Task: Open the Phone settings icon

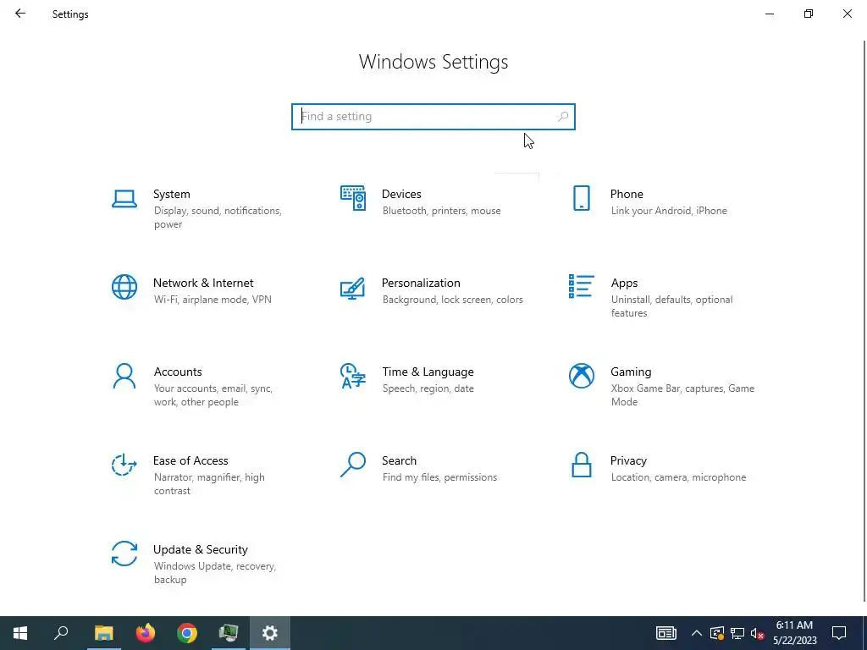Action: click(581, 198)
